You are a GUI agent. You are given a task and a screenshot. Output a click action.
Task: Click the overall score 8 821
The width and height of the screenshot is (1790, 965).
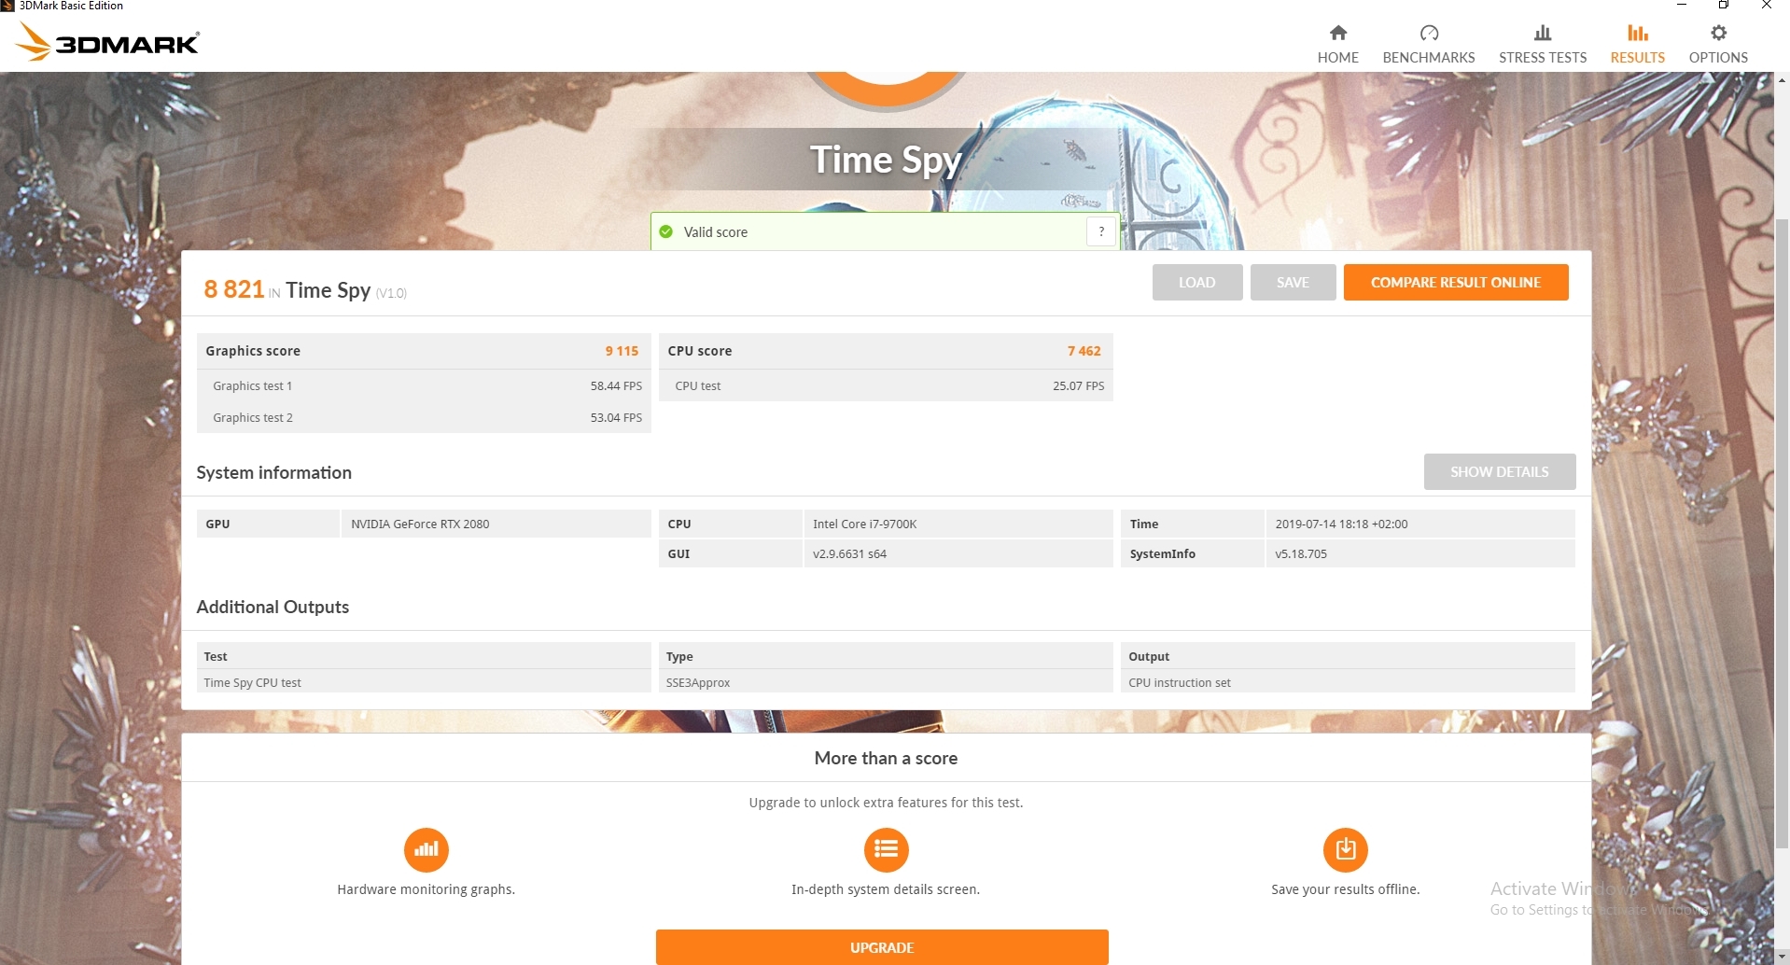click(234, 289)
